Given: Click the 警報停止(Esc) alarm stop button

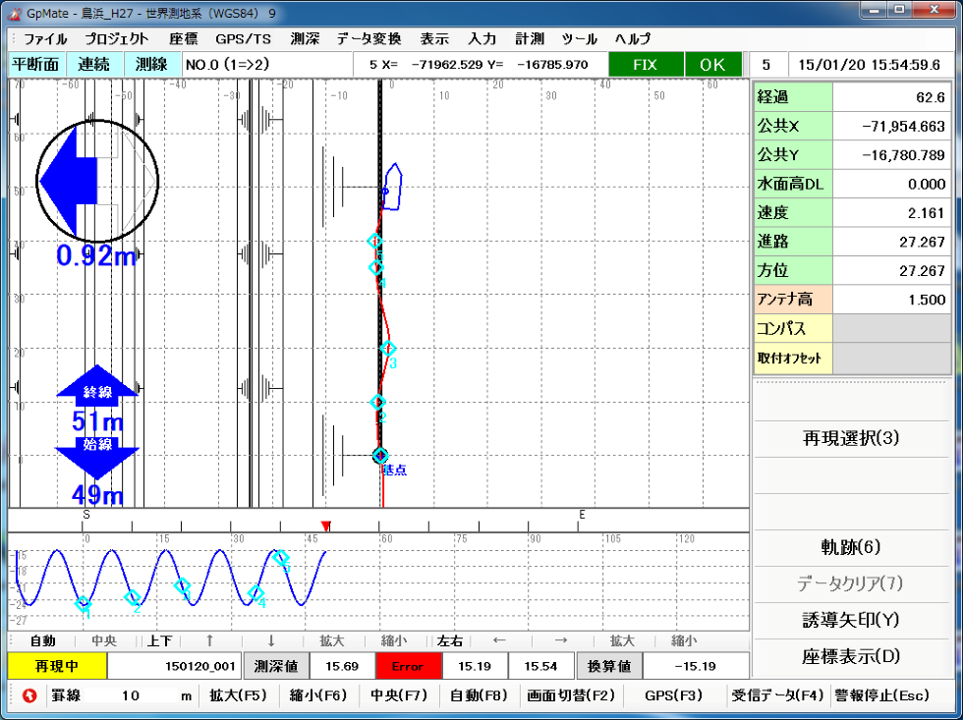Looking at the screenshot, I should 881,695.
